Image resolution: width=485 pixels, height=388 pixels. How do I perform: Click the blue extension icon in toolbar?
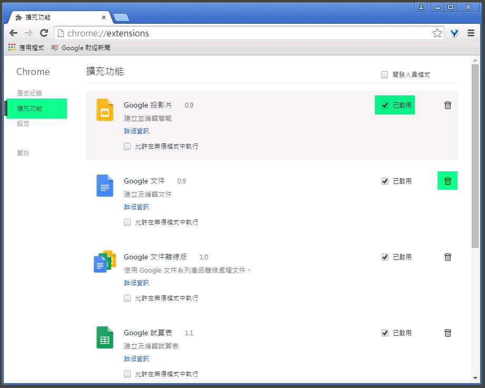[x=454, y=33]
